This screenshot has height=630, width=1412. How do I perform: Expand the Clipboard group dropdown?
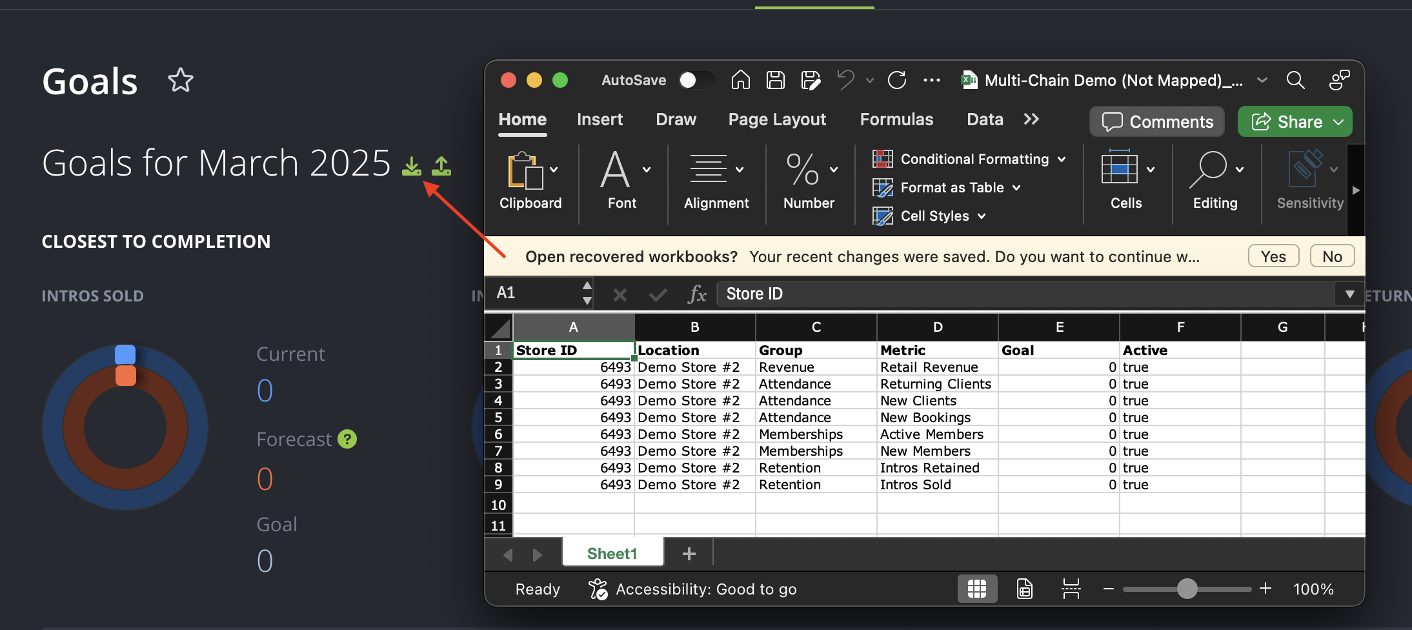[554, 170]
